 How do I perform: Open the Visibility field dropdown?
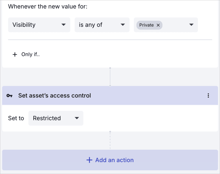(39, 25)
